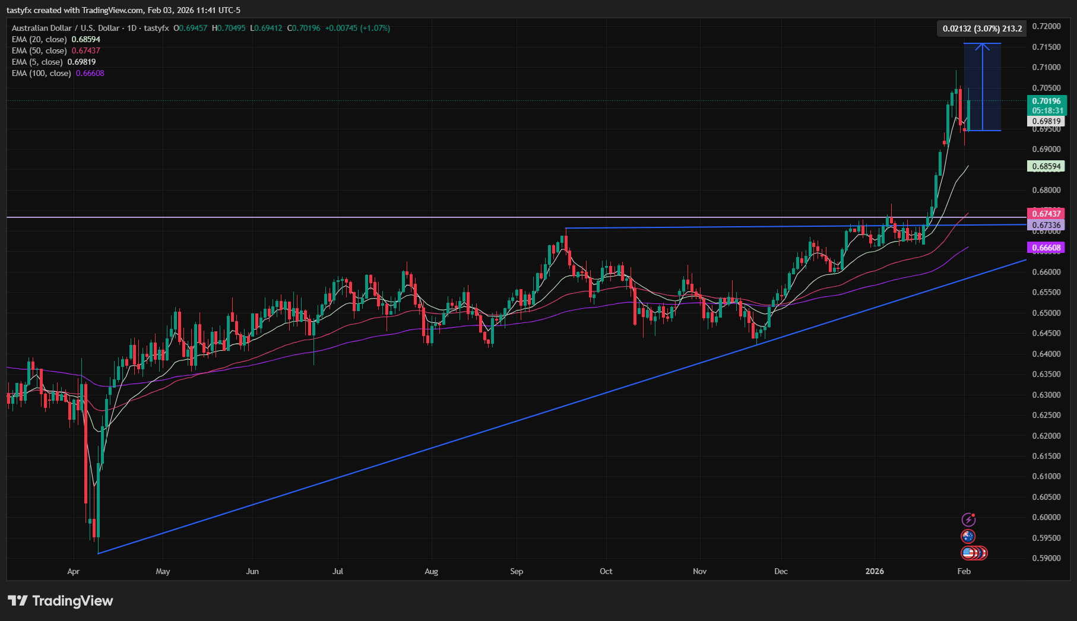
Task: Select the EMA (20, close) indicator legend
Action: pos(55,39)
